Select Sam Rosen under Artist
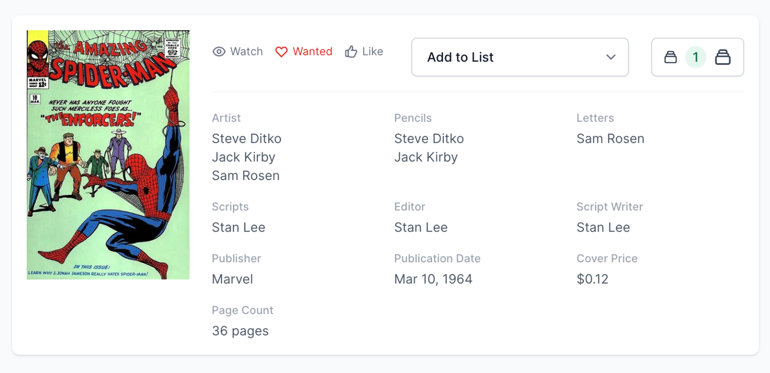Viewport: 770px width, 373px height. (x=245, y=176)
